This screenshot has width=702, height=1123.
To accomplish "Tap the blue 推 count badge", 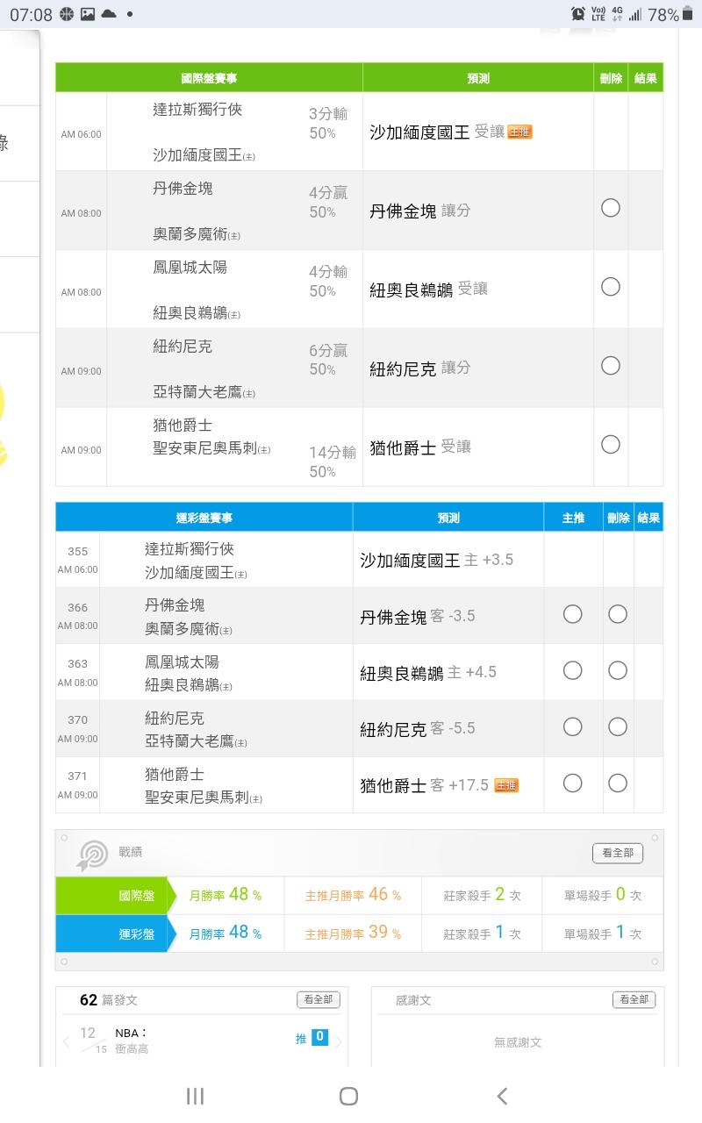I will click(x=319, y=1037).
